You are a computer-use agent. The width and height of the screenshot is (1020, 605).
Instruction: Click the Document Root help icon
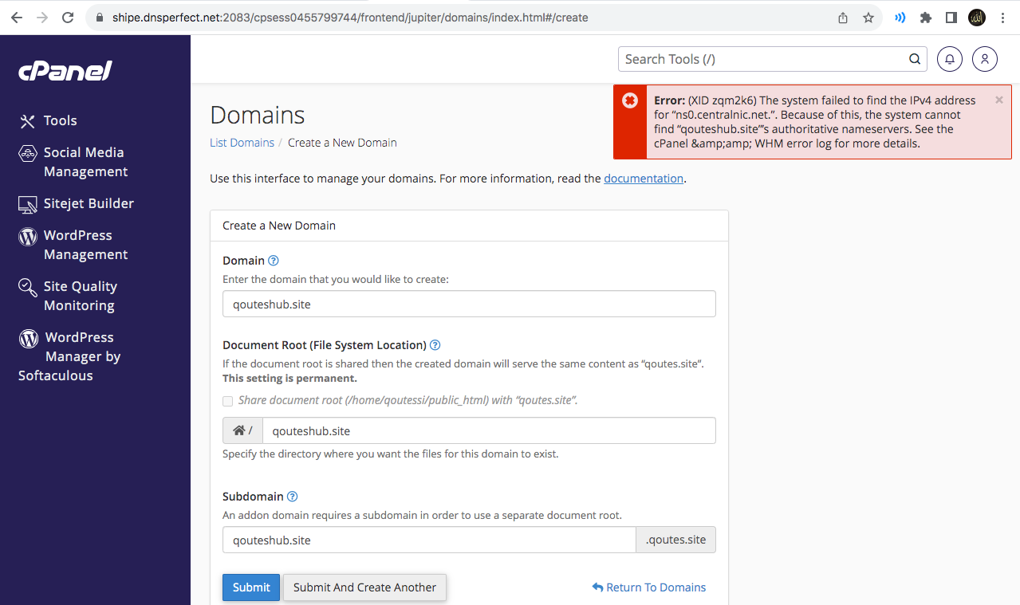(435, 345)
